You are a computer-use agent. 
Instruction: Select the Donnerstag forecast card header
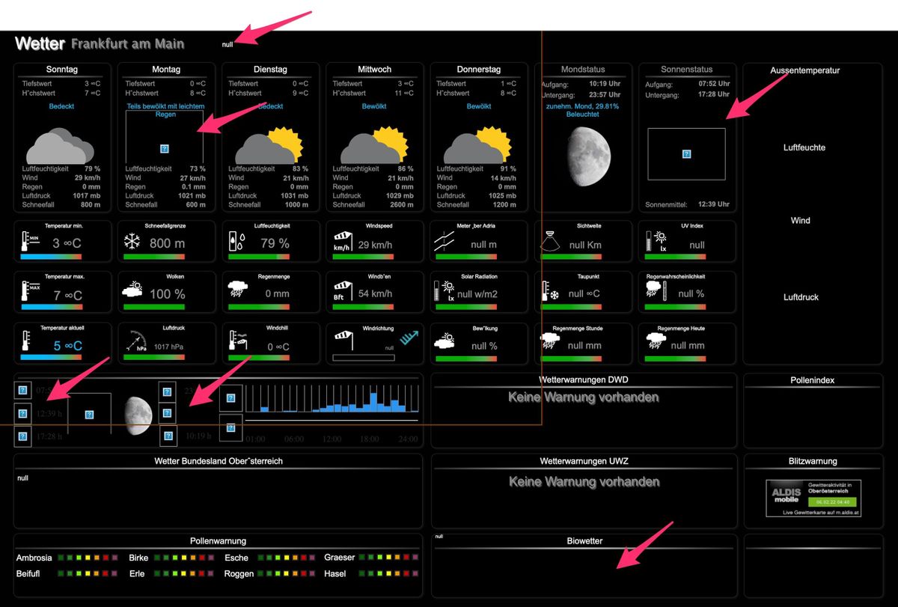(x=479, y=69)
